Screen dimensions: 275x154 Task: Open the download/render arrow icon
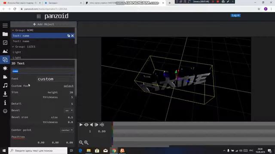click(x=5, y=94)
